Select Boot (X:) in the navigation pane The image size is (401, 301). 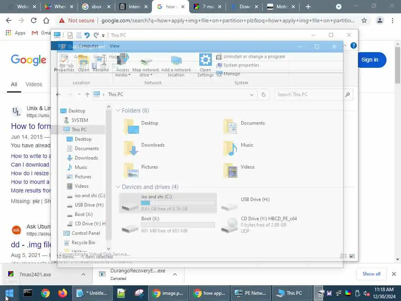pyautogui.click(x=83, y=214)
